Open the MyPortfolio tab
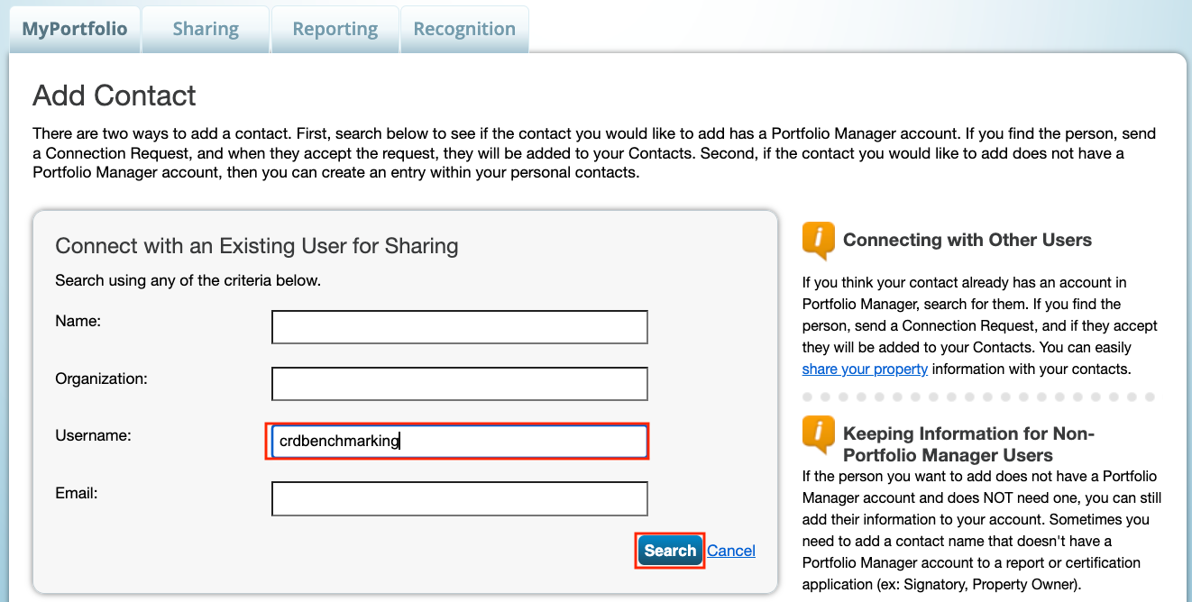This screenshot has height=602, width=1192. tap(75, 29)
